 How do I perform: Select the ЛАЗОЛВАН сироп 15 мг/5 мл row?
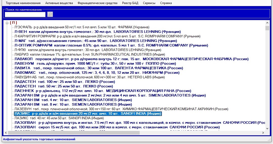tap(117, 127)
